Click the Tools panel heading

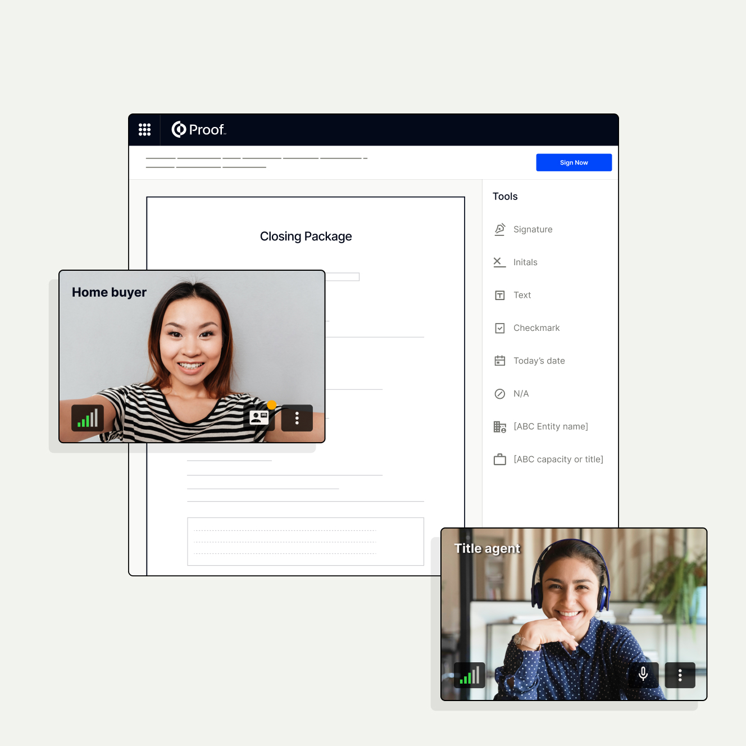point(505,197)
